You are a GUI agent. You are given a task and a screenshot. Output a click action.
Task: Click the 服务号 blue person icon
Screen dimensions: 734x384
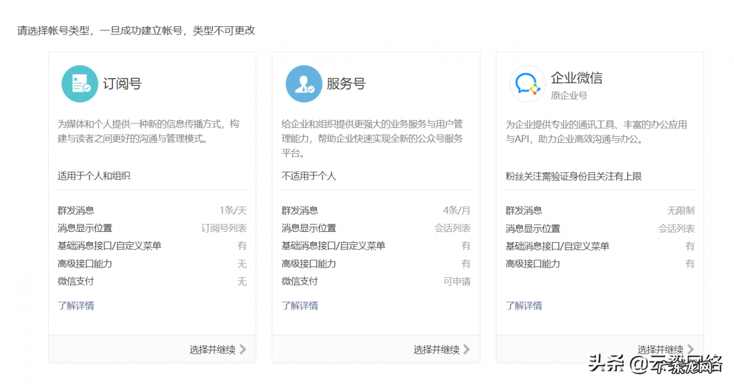tap(303, 83)
